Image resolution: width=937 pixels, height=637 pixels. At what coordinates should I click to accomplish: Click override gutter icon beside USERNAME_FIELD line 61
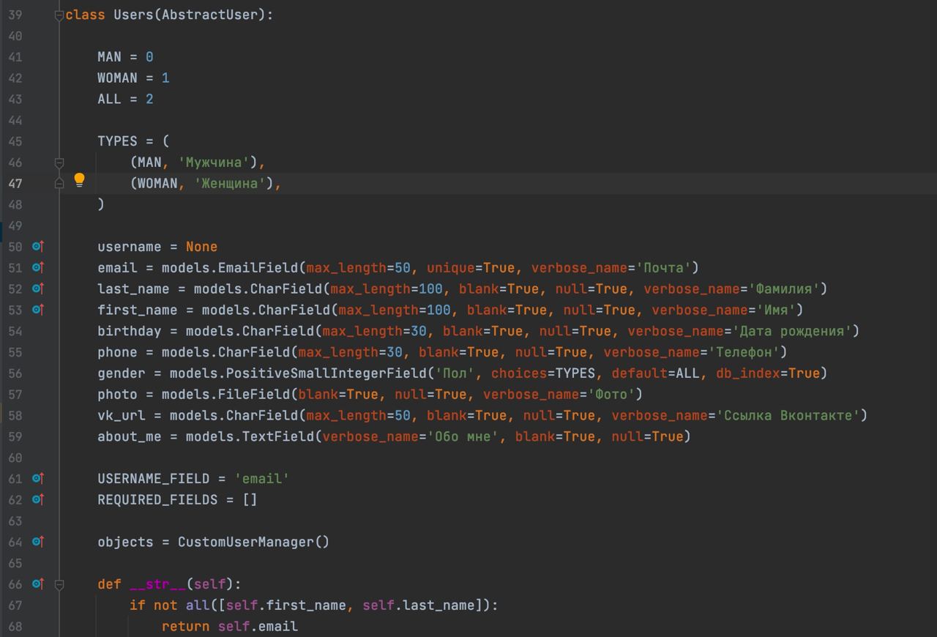point(38,478)
